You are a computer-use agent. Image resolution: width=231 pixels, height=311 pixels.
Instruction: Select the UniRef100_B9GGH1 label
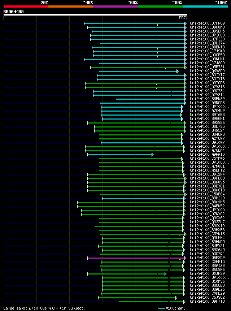click(x=207, y=118)
